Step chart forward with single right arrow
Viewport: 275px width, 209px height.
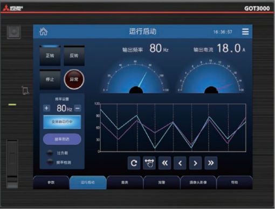(x=195, y=163)
